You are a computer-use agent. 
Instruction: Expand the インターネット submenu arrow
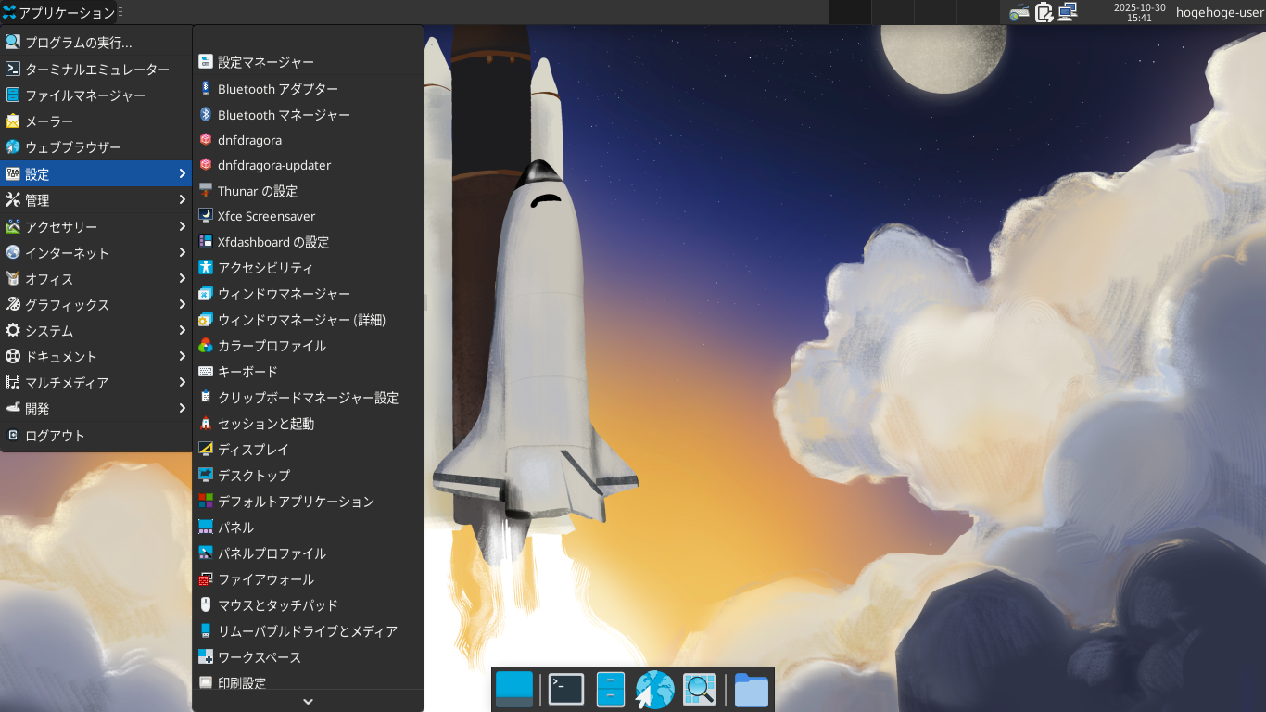(183, 253)
